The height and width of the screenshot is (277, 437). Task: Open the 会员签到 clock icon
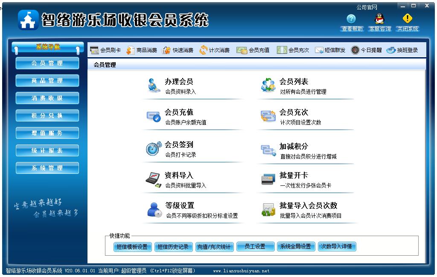[154, 149]
